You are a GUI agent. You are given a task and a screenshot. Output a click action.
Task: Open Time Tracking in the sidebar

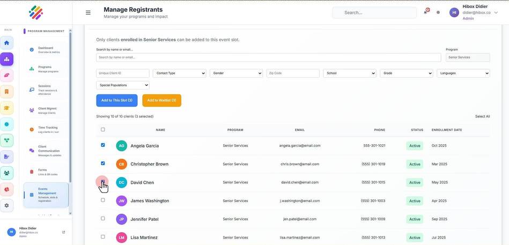coord(46,130)
